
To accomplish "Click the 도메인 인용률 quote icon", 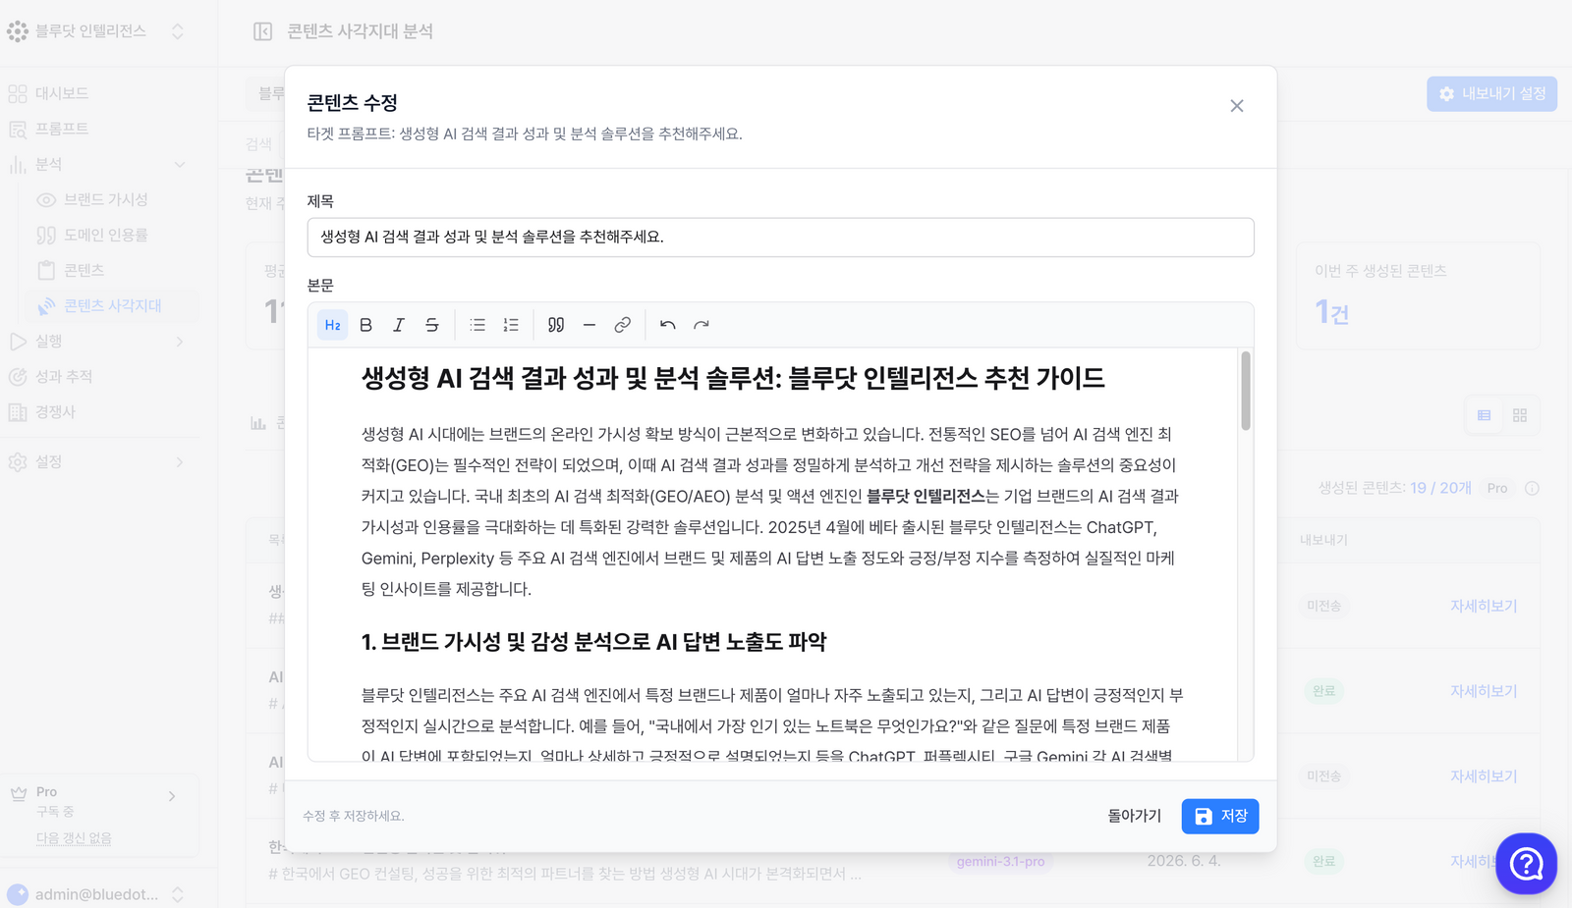I will pos(46,235).
